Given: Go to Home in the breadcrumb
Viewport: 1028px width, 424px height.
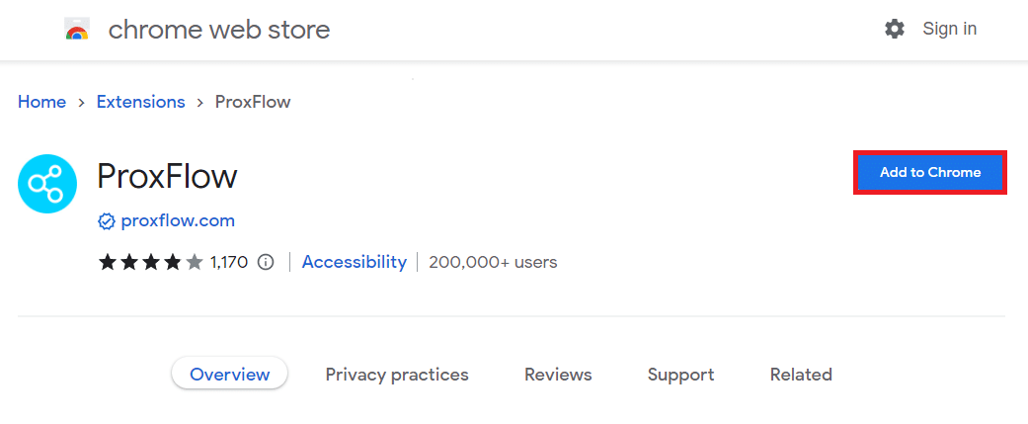Looking at the screenshot, I should pos(41,103).
